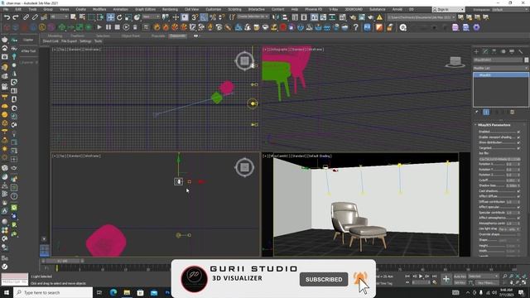This screenshot has height=298, width=530.
Task: Toggle the Percent Snap icon
Action: pos(213,17)
